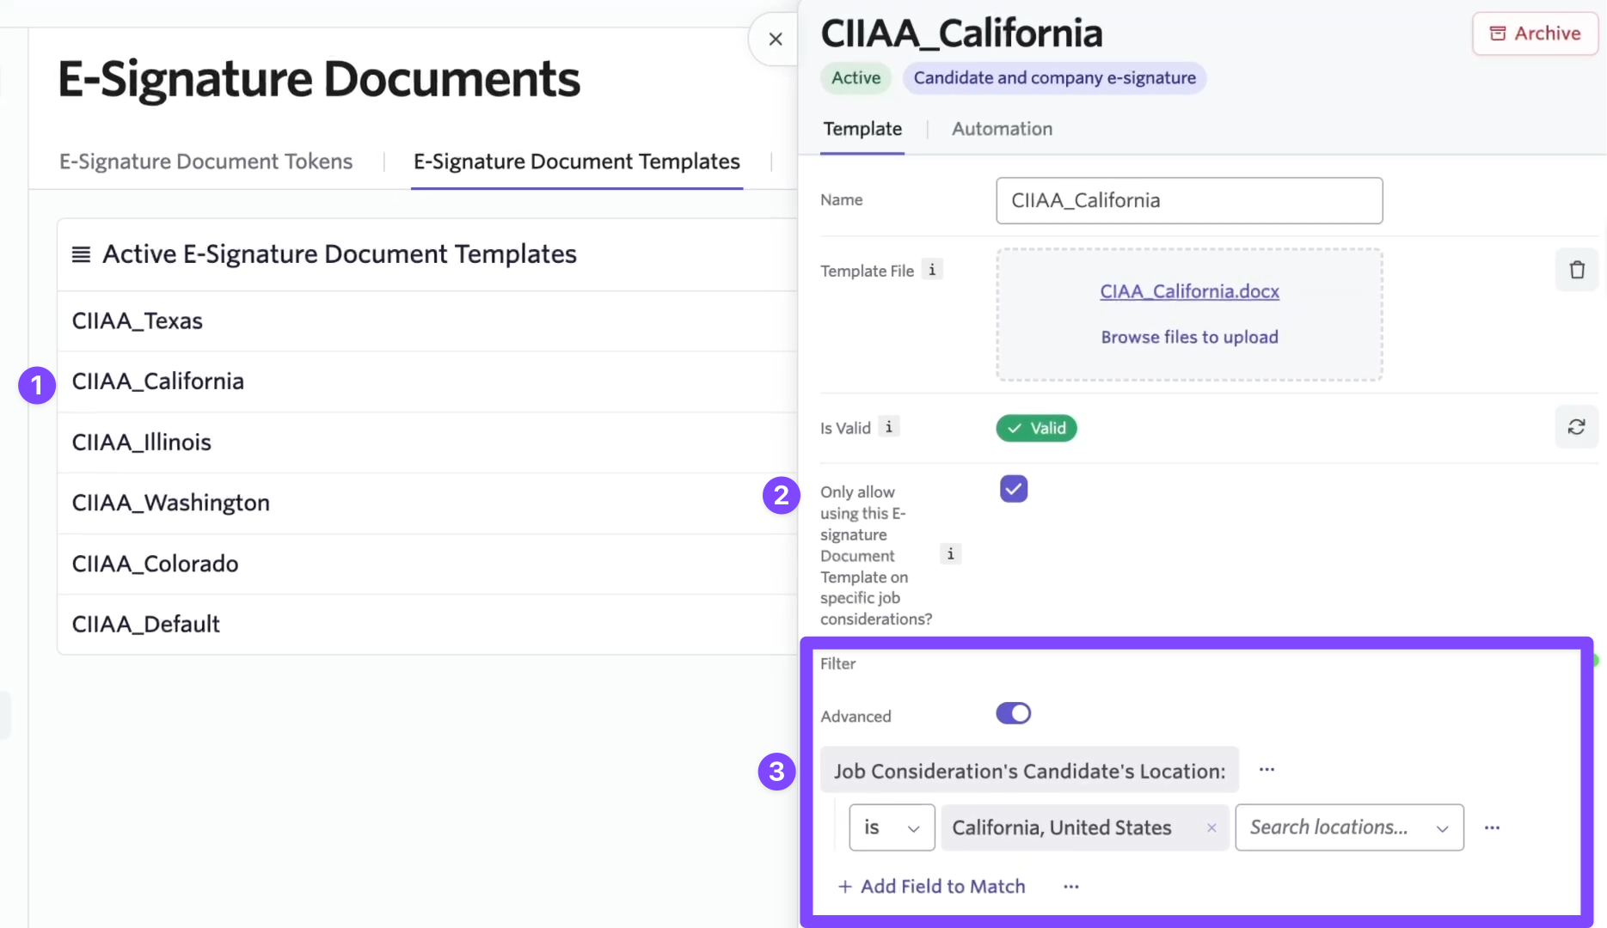The height and width of the screenshot is (928, 1607).
Task: Click the info icon next to Template File
Action: tap(932, 270)
